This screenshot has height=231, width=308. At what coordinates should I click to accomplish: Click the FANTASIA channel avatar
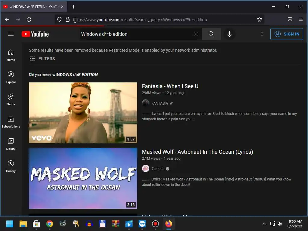coord(146,103)
